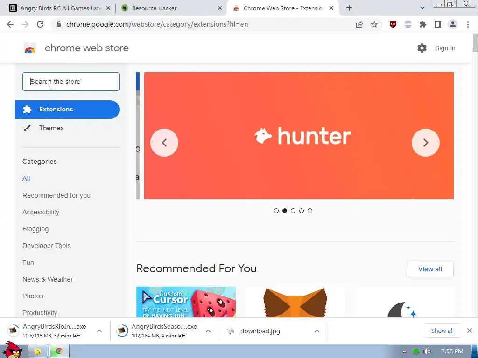Reload the current page
Image resolution: width=478 pixels, height=358 pixels.
point(40,24)
